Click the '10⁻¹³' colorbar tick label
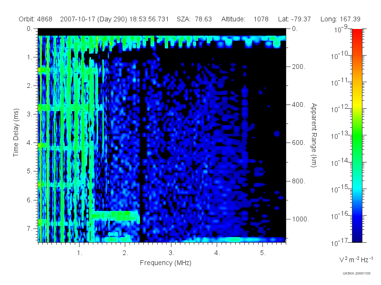This screenshot has width=381, height=285. [340, 135]
